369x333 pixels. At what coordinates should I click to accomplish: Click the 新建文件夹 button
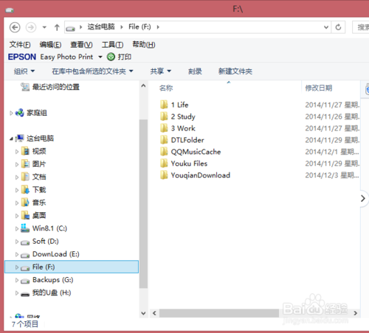(235, 71)
